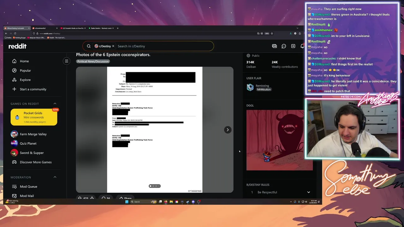Screen dimensions: 404x227
Task: Open File Explorer from the taskbar
Action: click(x=171, y=202)
